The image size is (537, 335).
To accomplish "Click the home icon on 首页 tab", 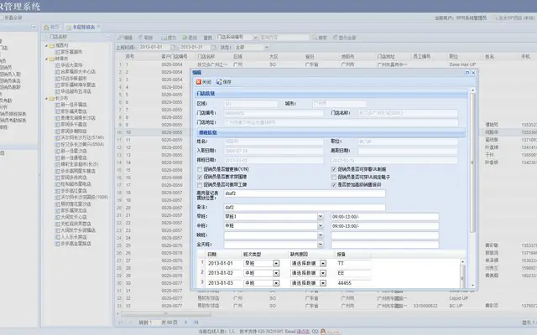I will tap(46, 27).
